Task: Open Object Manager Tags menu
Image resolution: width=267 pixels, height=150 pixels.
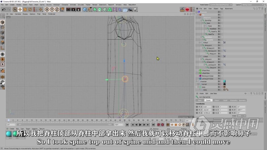Action: (222, 9)
